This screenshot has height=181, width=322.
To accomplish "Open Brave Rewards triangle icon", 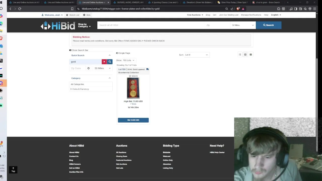I will click(x=243, y=9).
